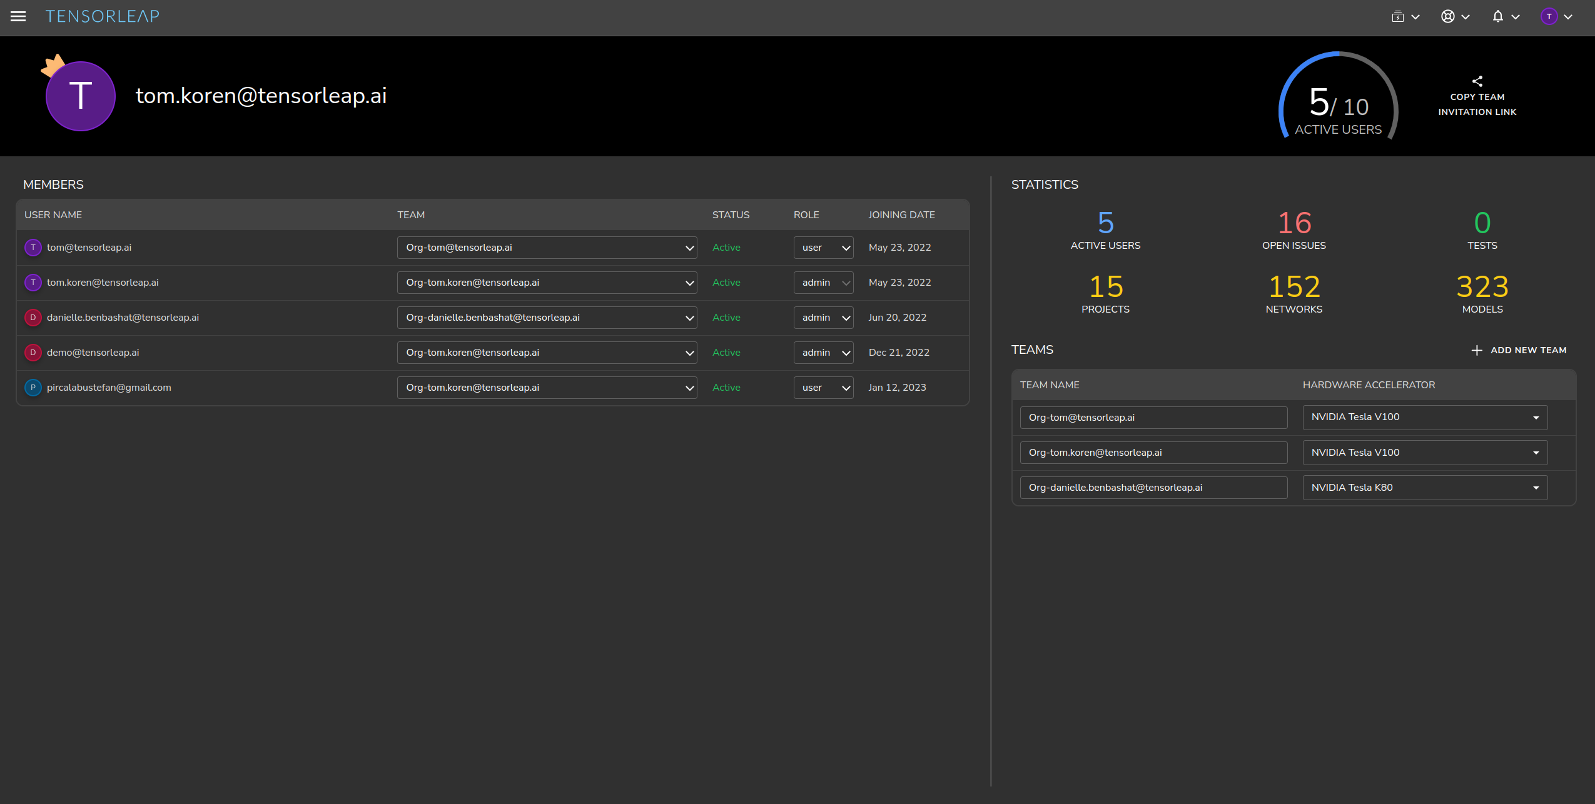Open the help lifebuoy icon menu
The width and height of the screenshot is (1595, 804).
click(1447, 17)
